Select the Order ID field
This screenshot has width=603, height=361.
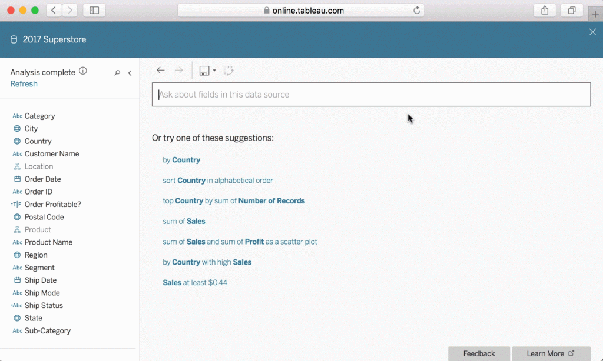click(38, 192)
